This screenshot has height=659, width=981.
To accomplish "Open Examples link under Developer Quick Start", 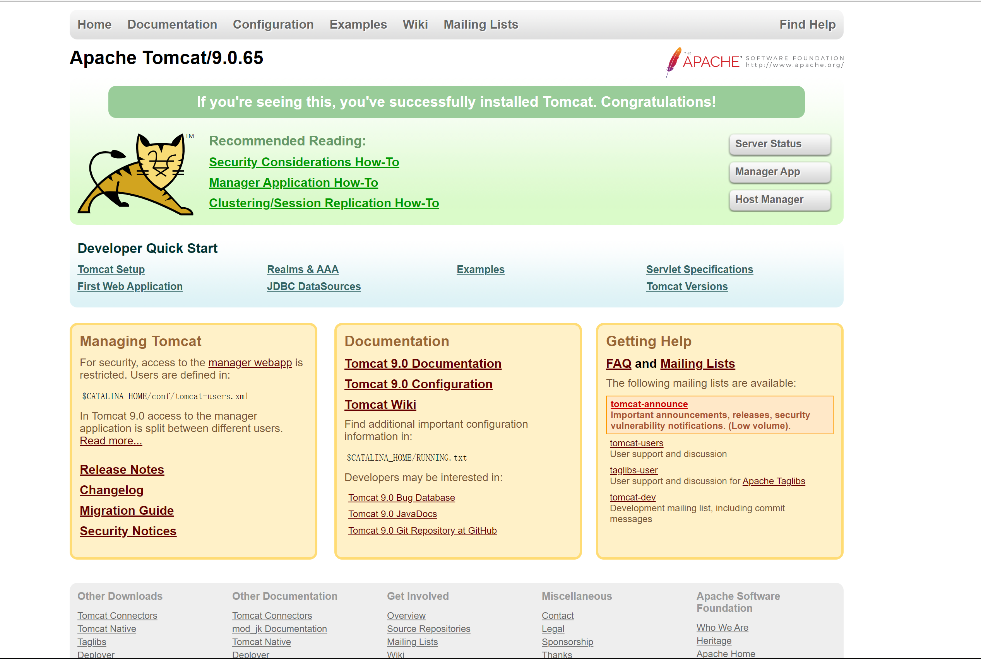I will coord(481,270).
